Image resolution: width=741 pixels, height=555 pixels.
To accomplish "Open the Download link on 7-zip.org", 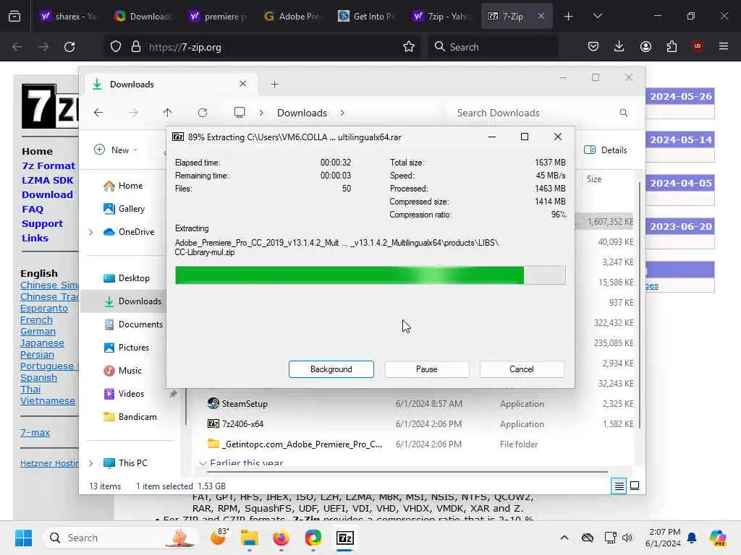I will click(x=47, y=194).
